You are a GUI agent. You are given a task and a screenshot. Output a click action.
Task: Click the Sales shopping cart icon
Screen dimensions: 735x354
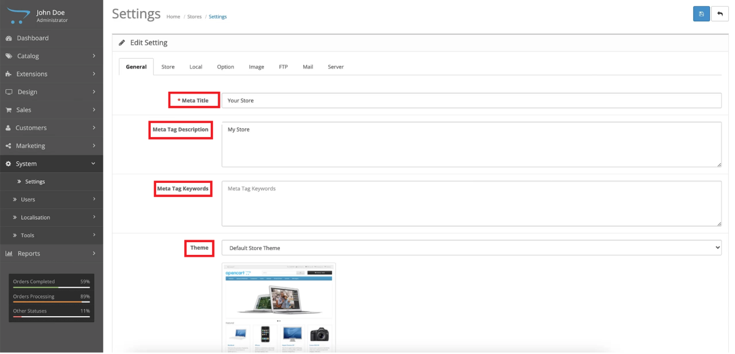point(9,110)
